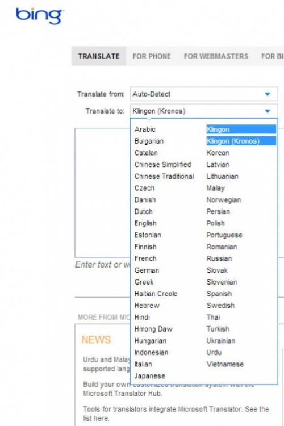284x426 pixels.
Task: Open the For Webmasters tab
Action: pyautogui.click(x=216, y=56)
